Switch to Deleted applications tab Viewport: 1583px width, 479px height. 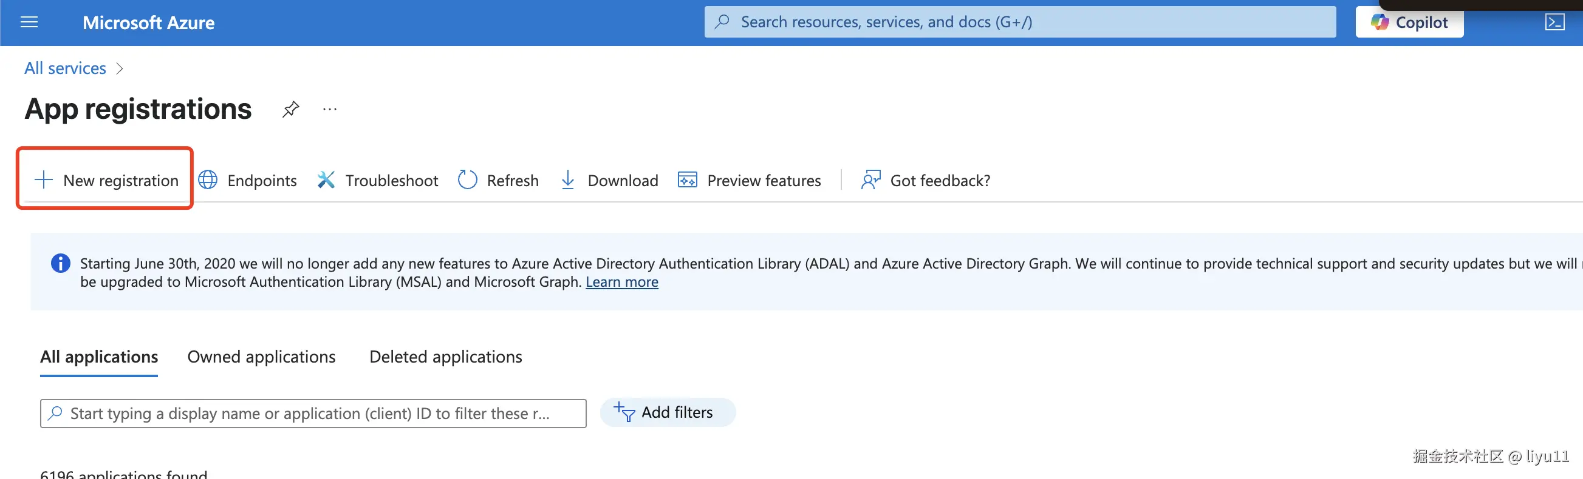445,357
